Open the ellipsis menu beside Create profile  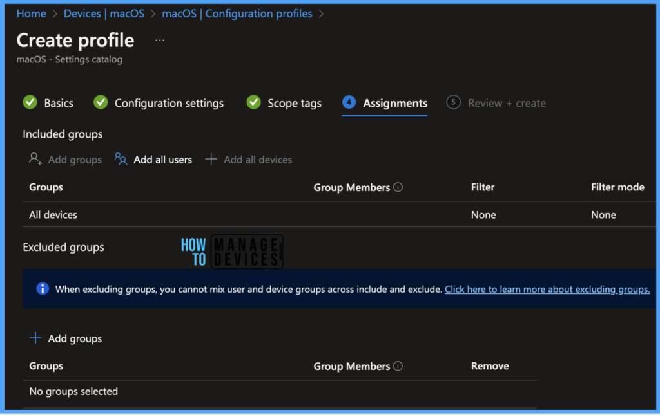pyautogui.click(x=160, y=41)
